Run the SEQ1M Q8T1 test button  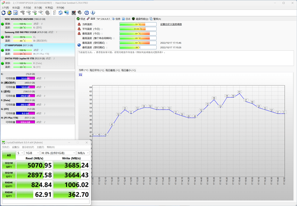(x=9, y=165)
